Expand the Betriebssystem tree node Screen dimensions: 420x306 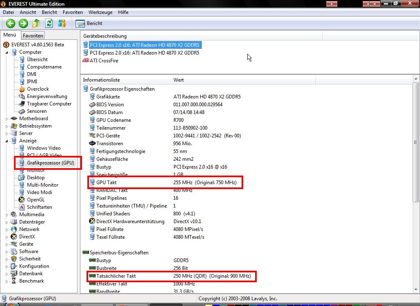click(x=7, y=126)
